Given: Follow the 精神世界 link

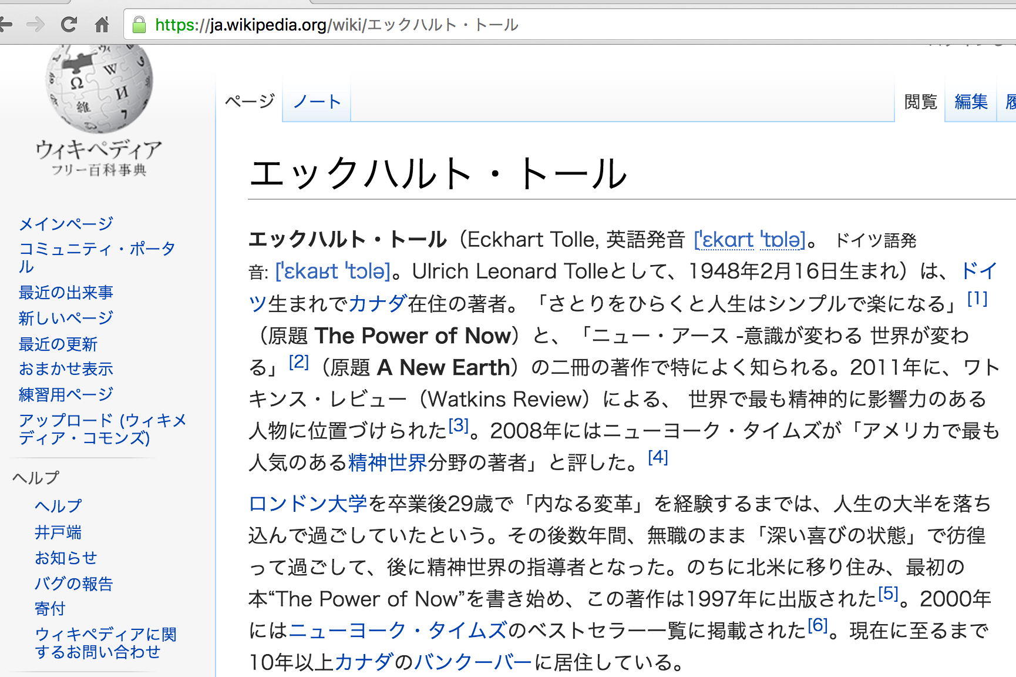Looking at the screenshot, I should pyautogui.click(x=388, y=463).
